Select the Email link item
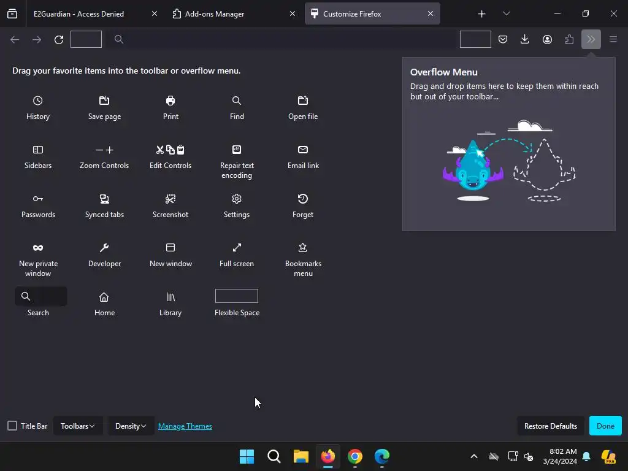Viewport: 628px width, 471px height. [x=303, y=158]
